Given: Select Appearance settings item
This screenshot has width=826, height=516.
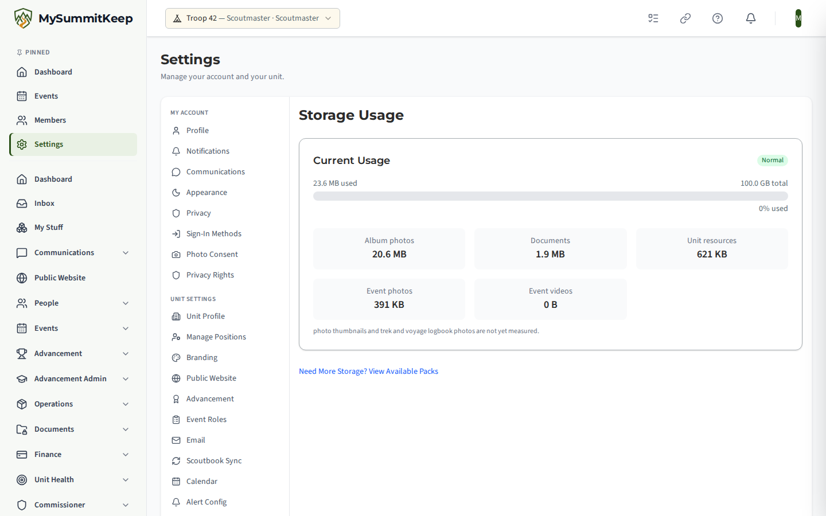Looking at the screenshot, I should coord(225,193).
